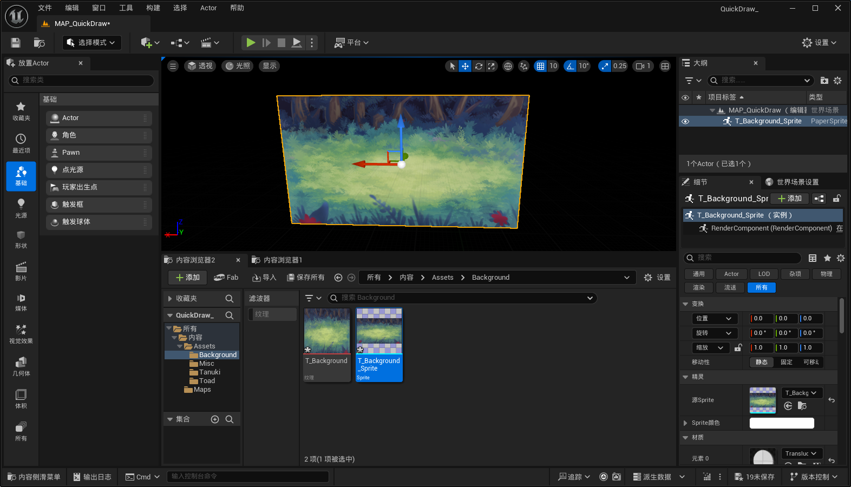The image size is (851, 487).
Task: Click the details panel vertical scrollbar
Action: click(842, 315)
